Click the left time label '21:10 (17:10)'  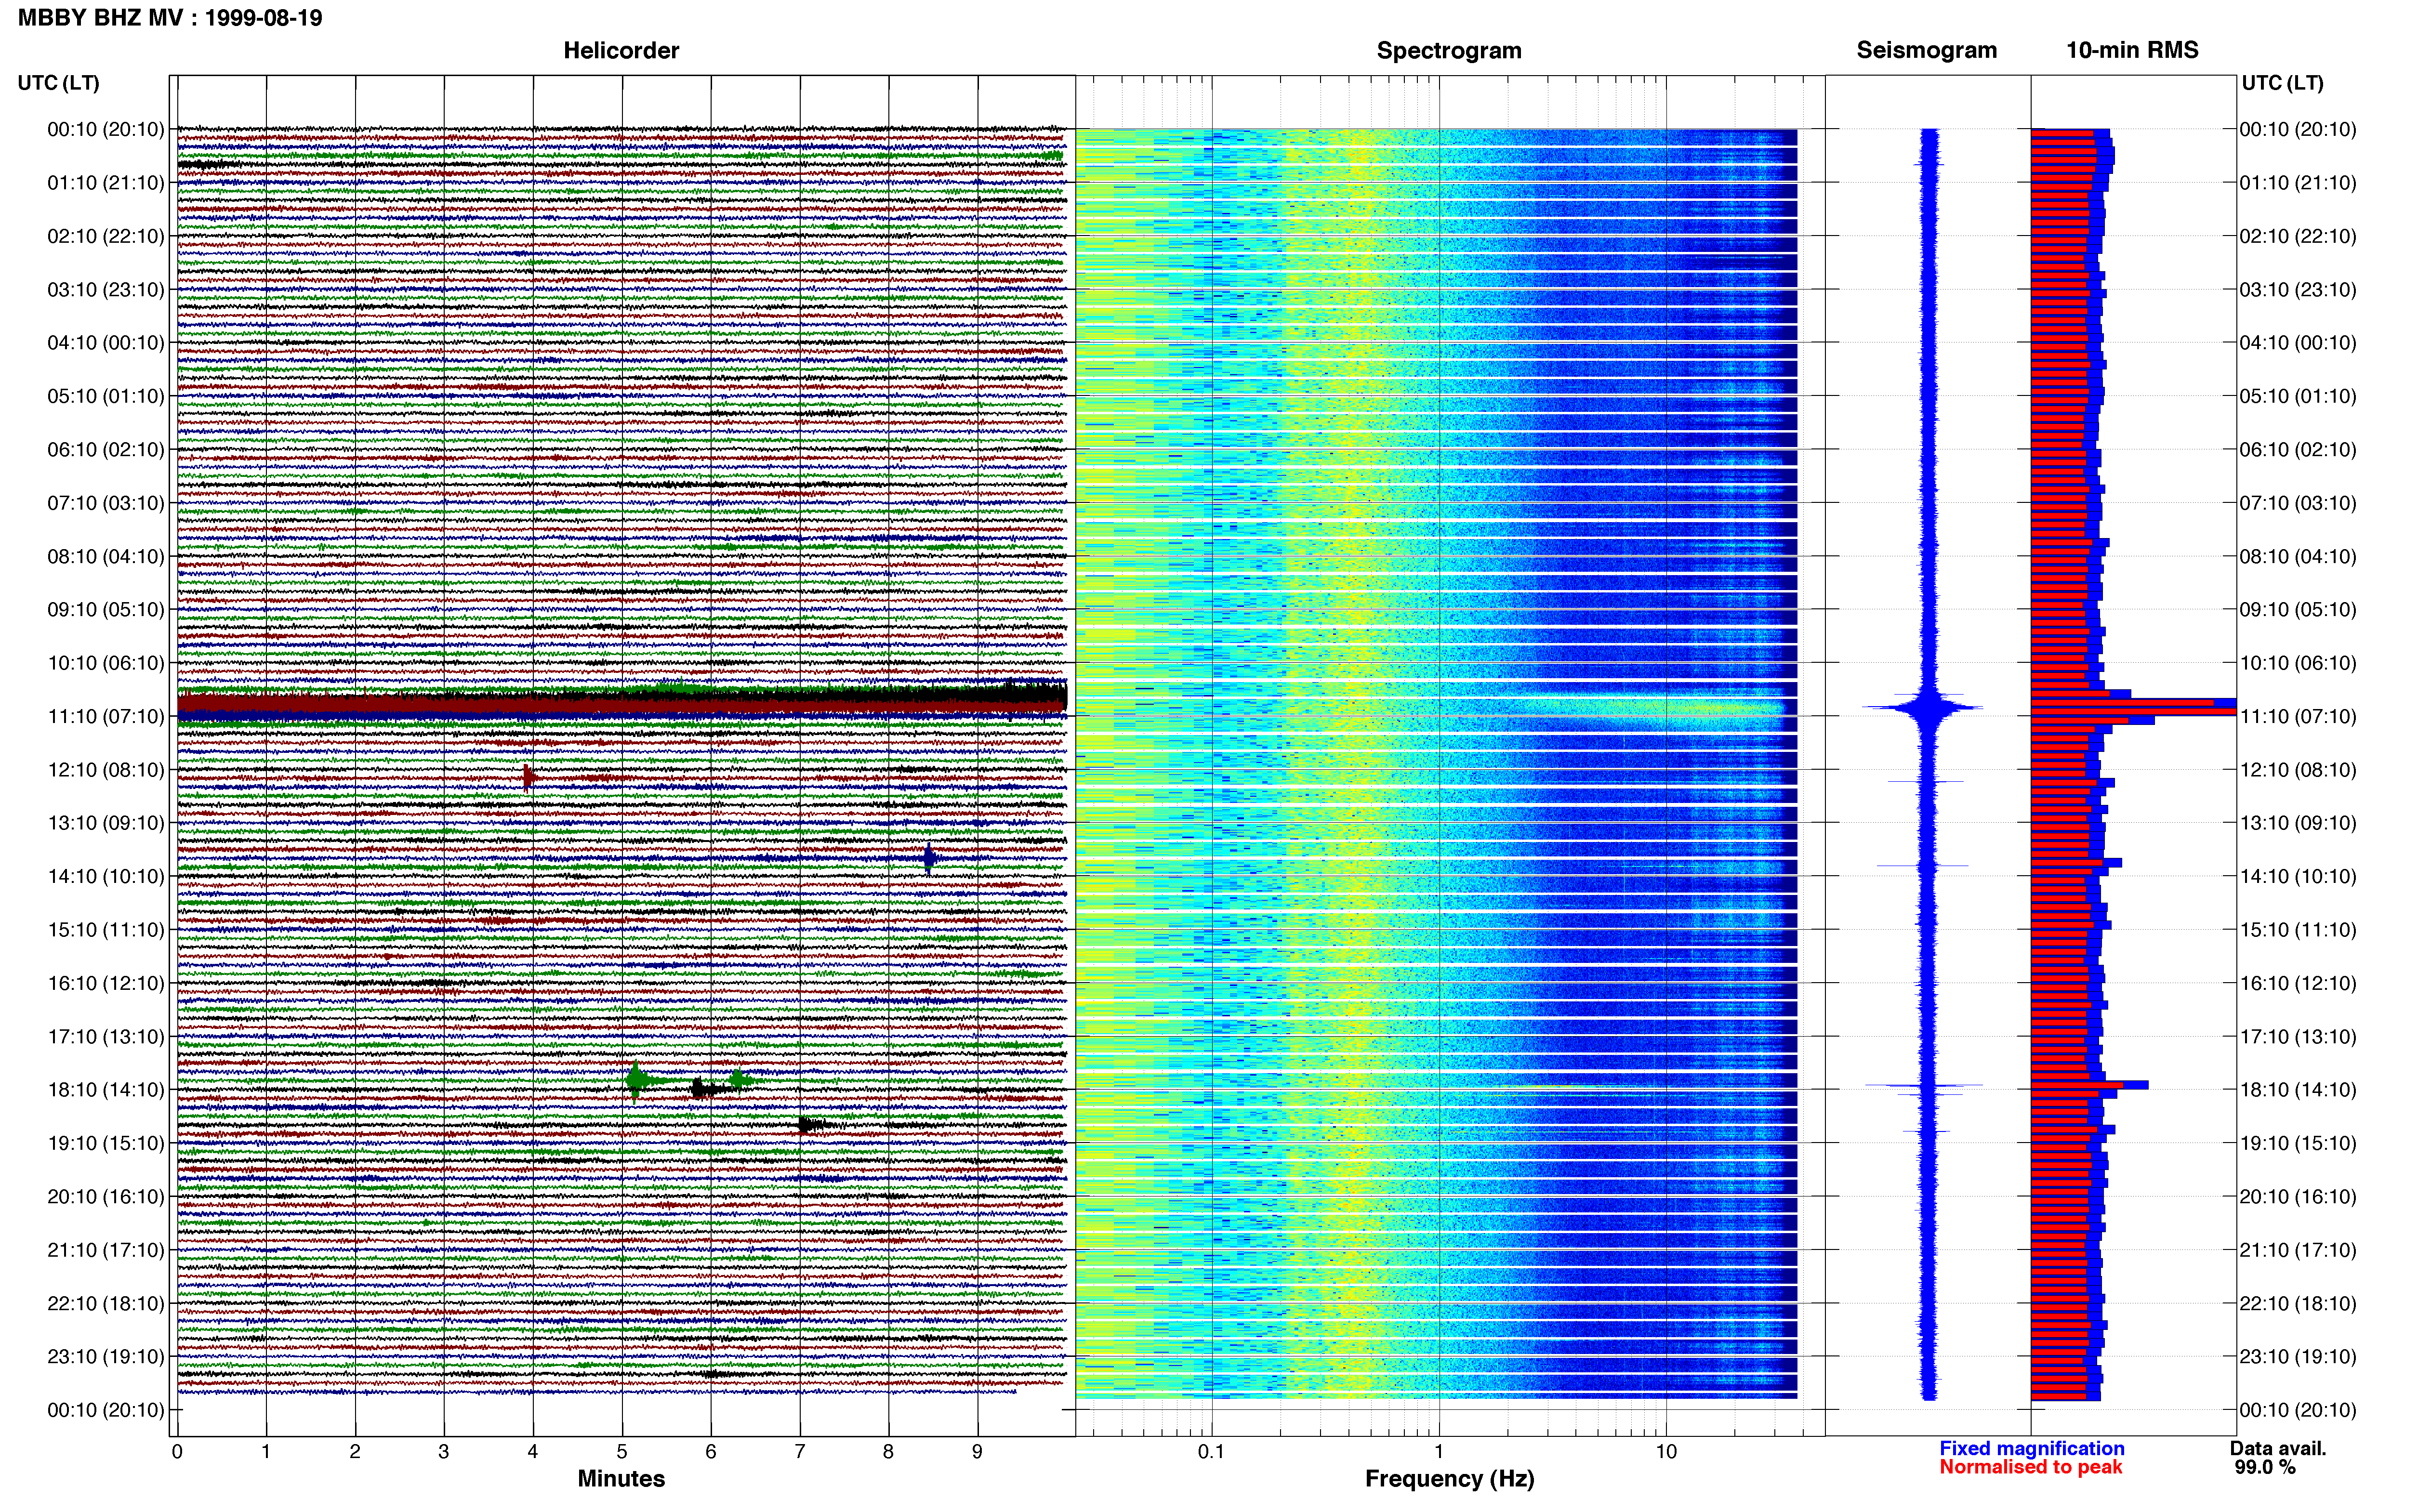(x=106, y=1250)
